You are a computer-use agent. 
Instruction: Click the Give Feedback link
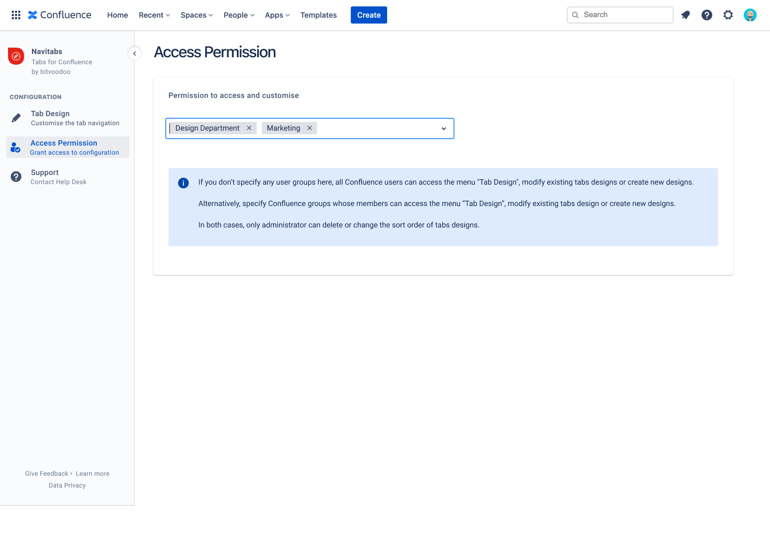coord(47,474)
